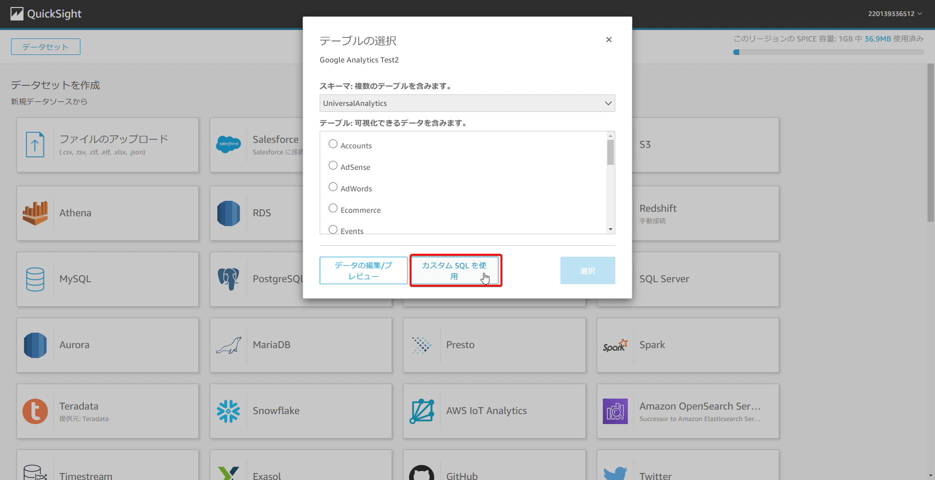Close the table selection dialog
Viewport: 935px width, 480px height.
(609, 39)
